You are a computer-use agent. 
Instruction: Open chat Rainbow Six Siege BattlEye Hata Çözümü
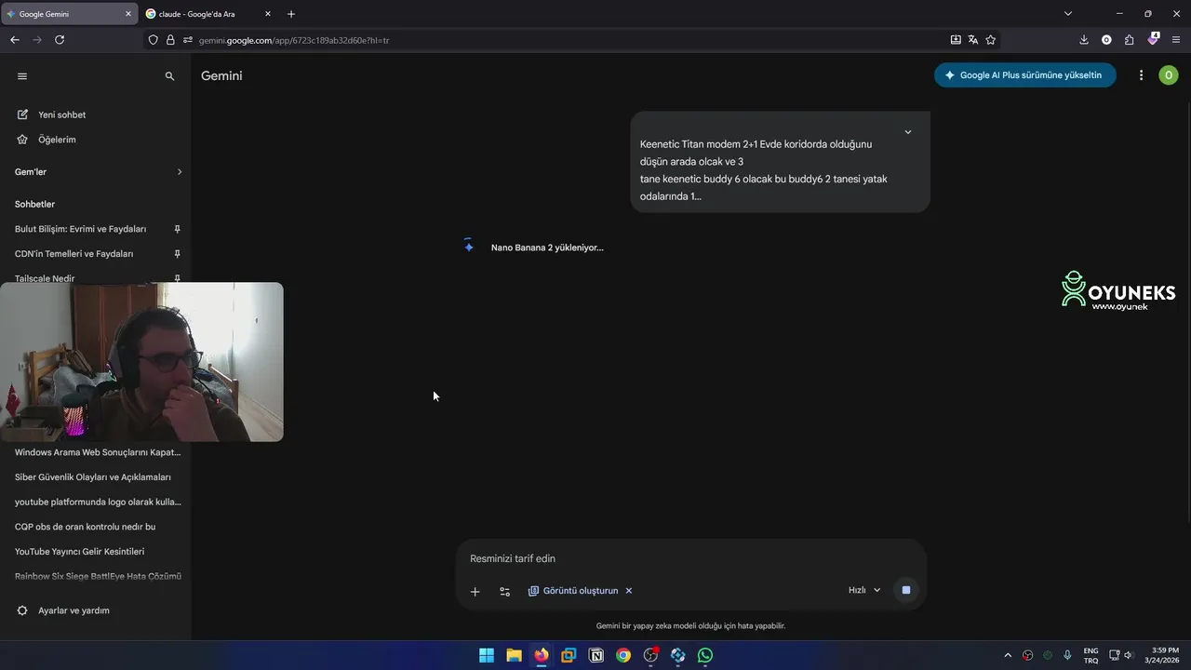pos(97,576)
